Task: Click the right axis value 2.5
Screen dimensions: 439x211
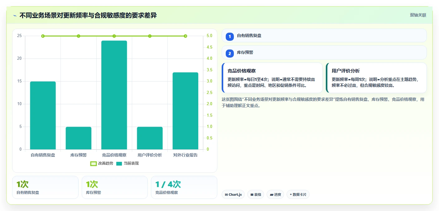Action: click(x=210, y=93)
